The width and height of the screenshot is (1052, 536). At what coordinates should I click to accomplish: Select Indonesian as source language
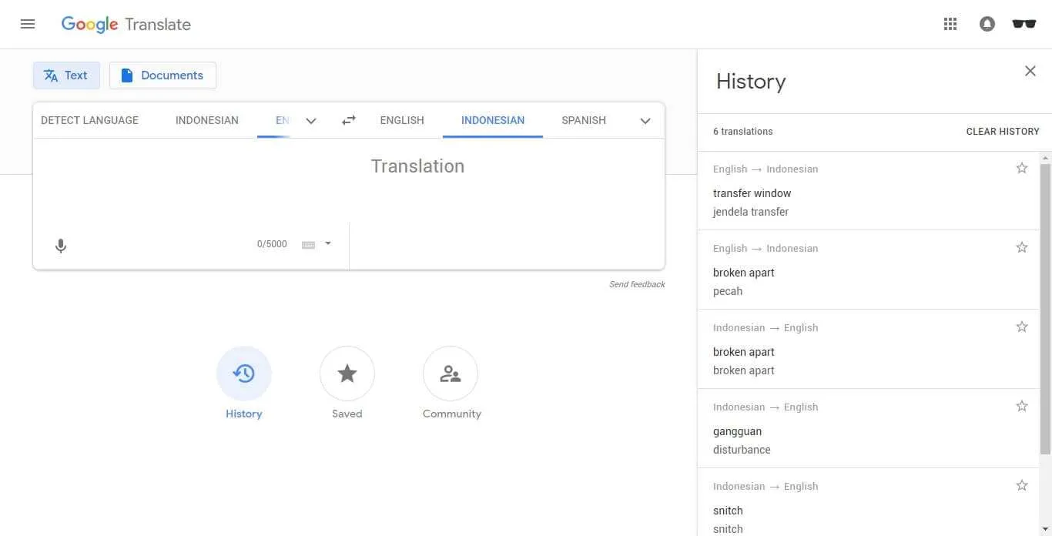(x=207, y=120)
